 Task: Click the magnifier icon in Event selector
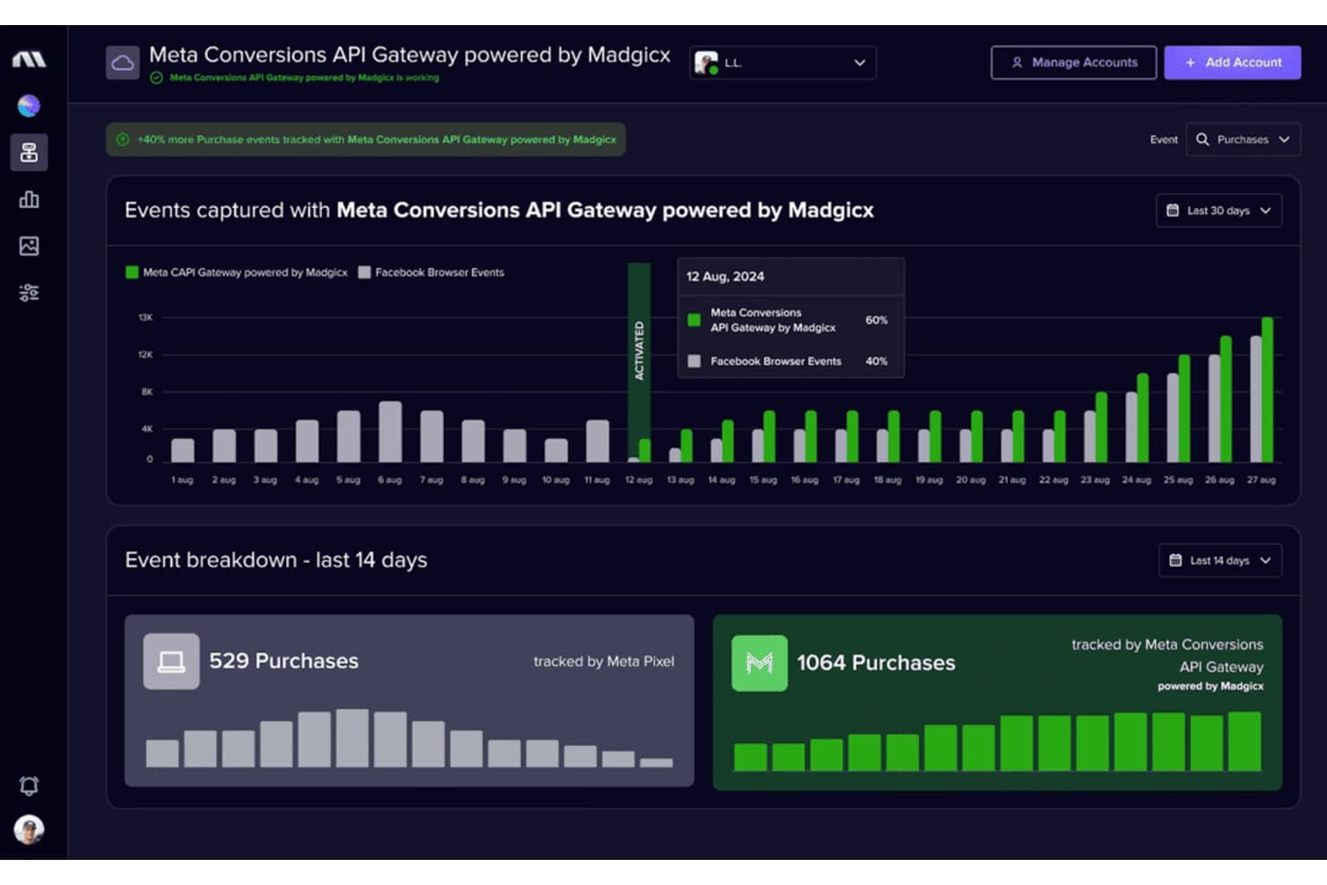[x=1202, y=139]
